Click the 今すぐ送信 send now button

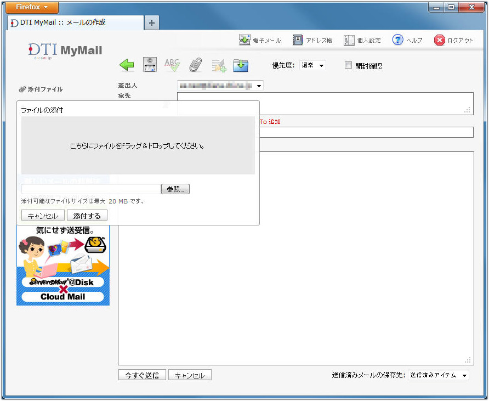pyautogui.click(x=141, y=375)
